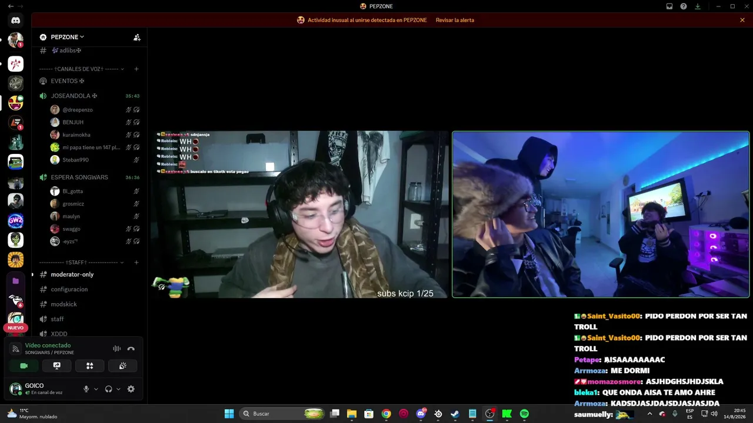753x423 pixels.
Task: Add channel to CANALES DE VOZ category
Action: (136, 69)
